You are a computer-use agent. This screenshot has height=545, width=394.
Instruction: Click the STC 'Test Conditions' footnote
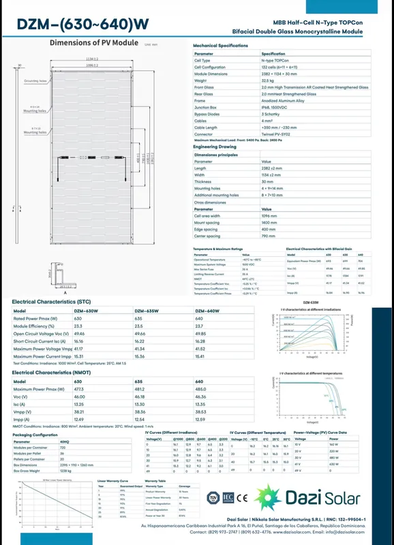pyautogui.click(x=70, y=364)
